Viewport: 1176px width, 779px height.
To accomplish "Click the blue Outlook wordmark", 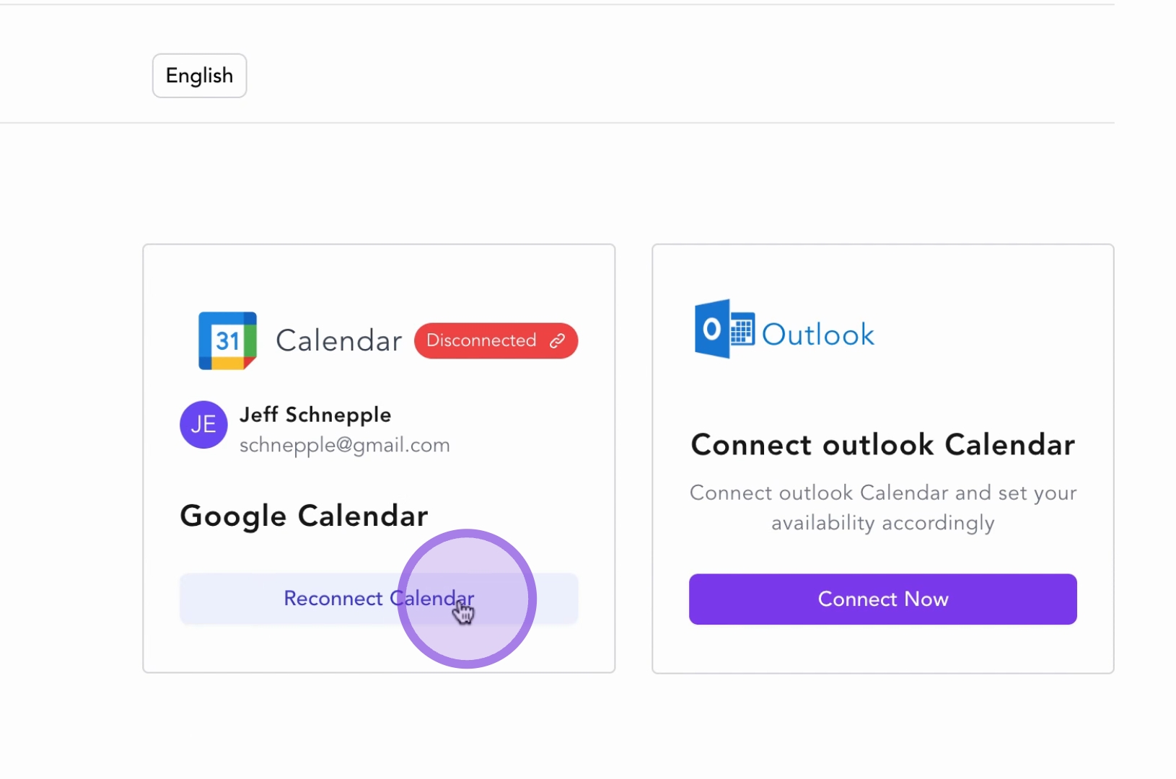I will click(x=818, y=335).
